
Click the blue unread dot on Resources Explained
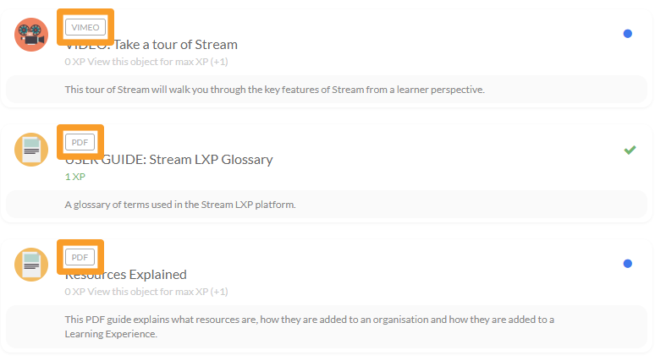coord(627,264)
